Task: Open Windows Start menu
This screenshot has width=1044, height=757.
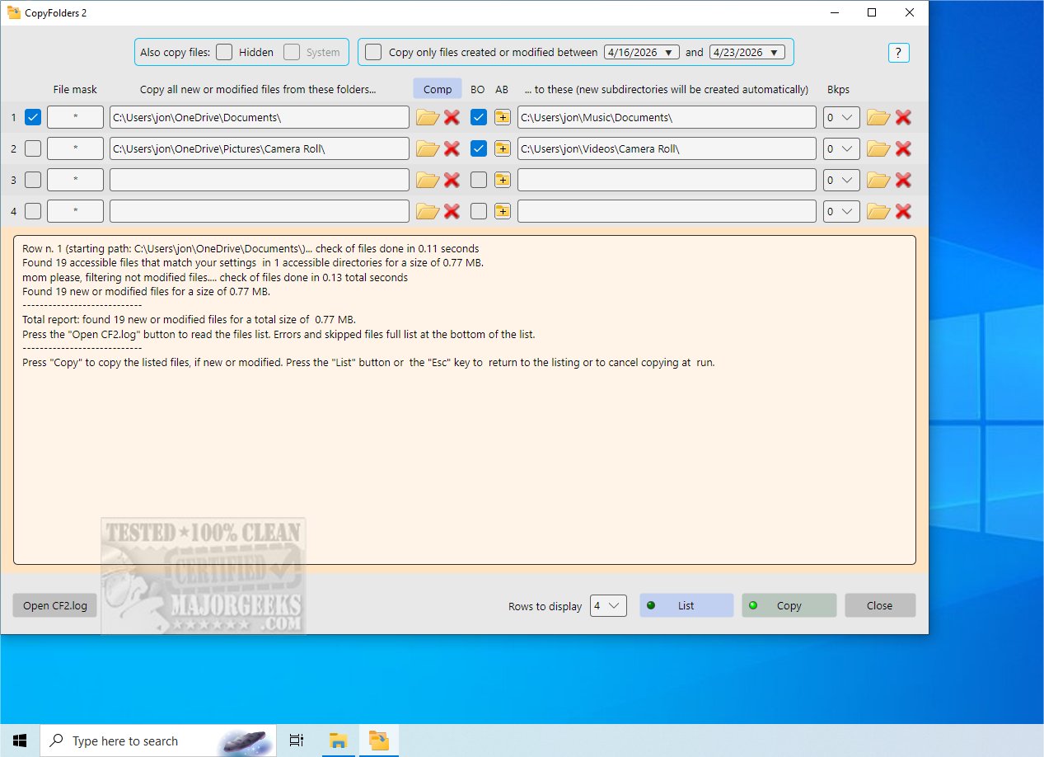Action: (x=19, y=741)
